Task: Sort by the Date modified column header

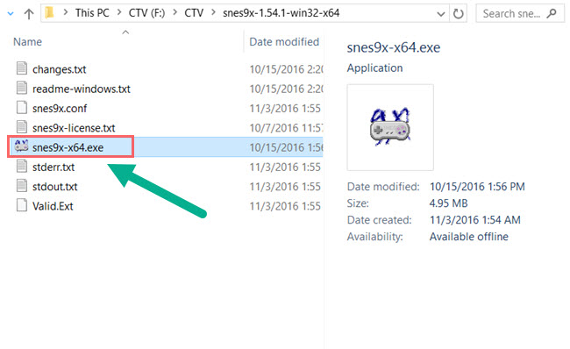Action: [284, 42]
